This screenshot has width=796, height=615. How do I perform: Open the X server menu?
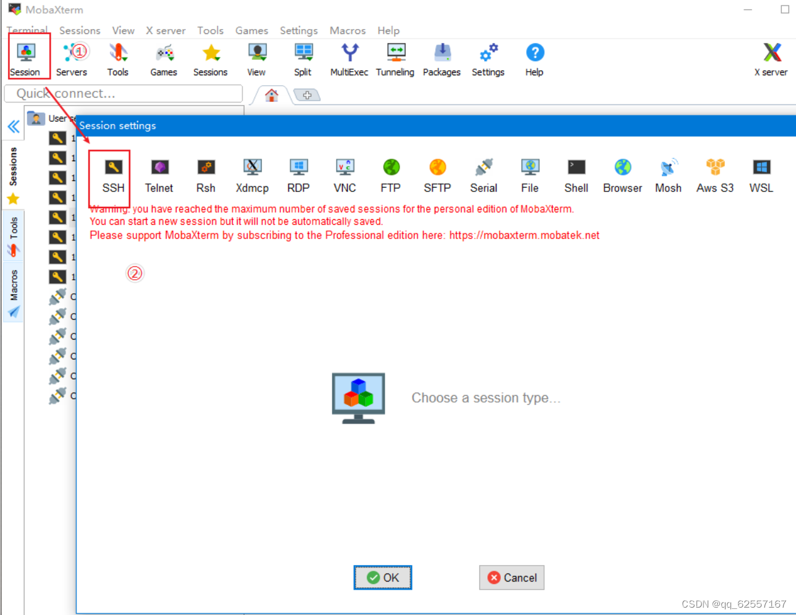coord(165,30)
